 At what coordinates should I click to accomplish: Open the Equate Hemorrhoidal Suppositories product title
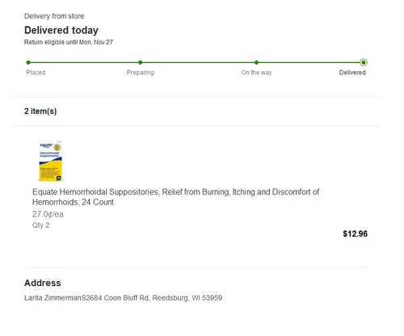[175, 197]
